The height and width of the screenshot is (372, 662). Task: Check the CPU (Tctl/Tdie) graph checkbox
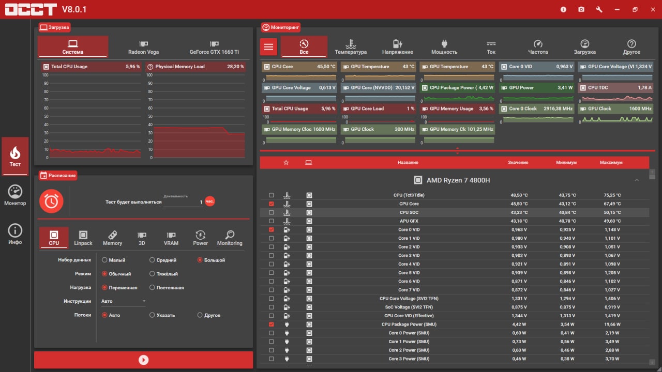[x=272, y=195]
